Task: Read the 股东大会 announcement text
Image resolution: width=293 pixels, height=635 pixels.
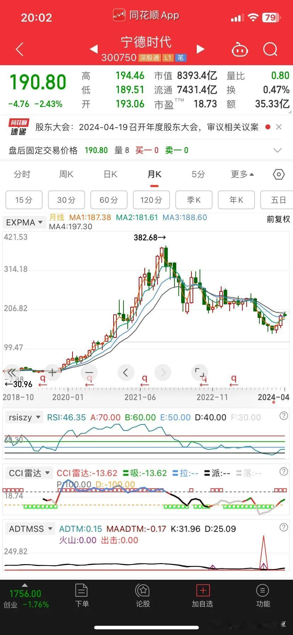Action: point(147,127)
